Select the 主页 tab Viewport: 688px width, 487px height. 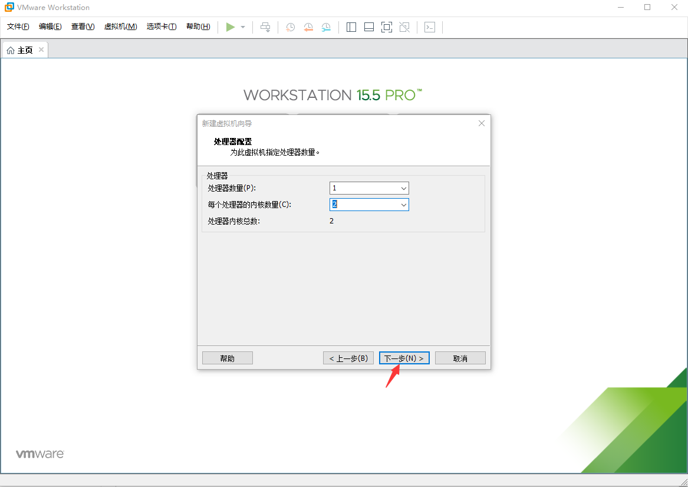(25, 50)
